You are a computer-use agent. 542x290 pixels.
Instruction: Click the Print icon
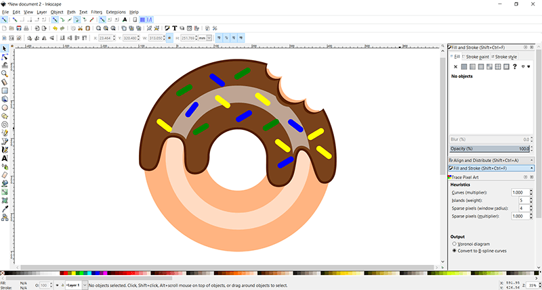tap(26, 28)
